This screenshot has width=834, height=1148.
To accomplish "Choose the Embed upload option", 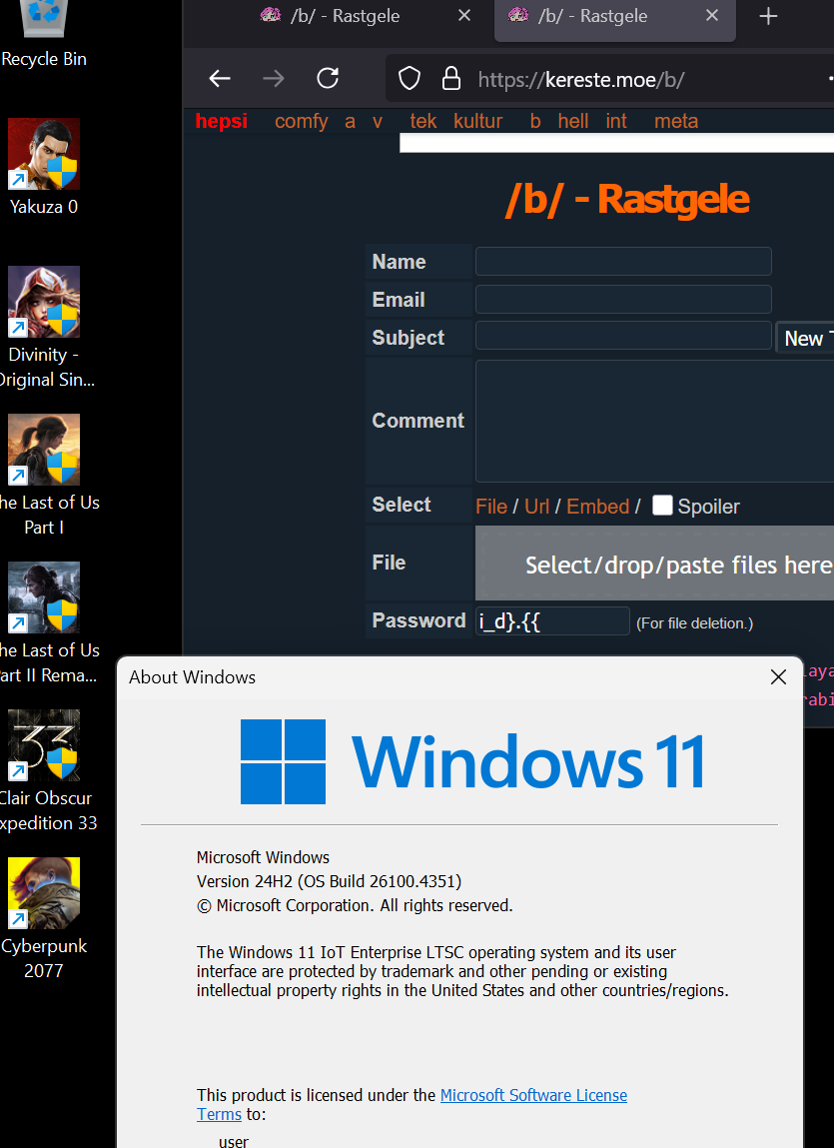I will click(x=598, y=506).
